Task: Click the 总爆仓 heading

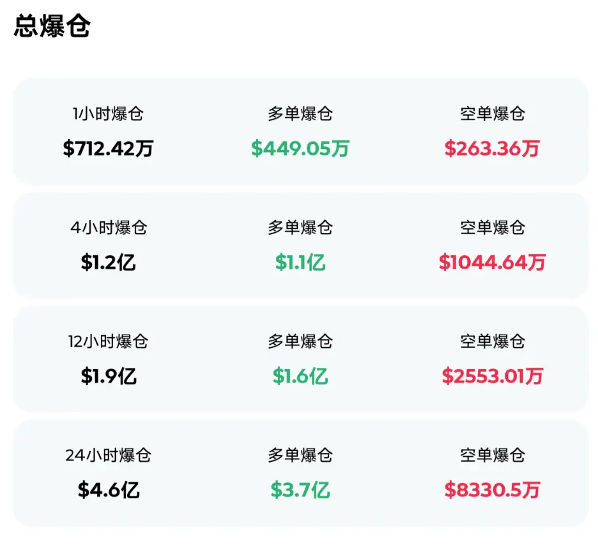Action: tap(52, 26)
